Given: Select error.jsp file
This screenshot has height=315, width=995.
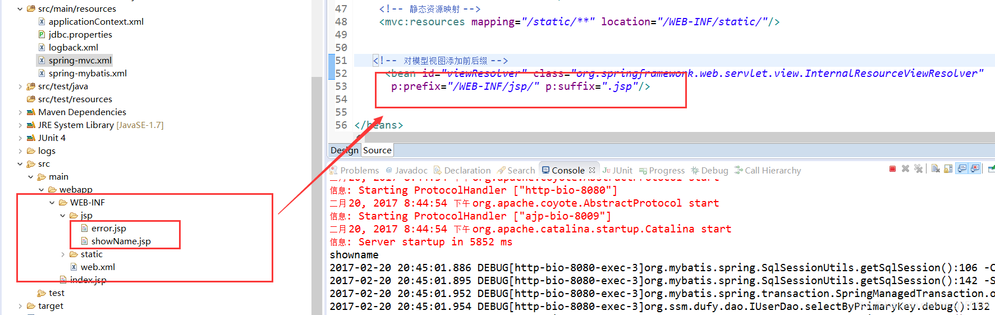Looking at the screenshot, I should click(x=108, y=229).
